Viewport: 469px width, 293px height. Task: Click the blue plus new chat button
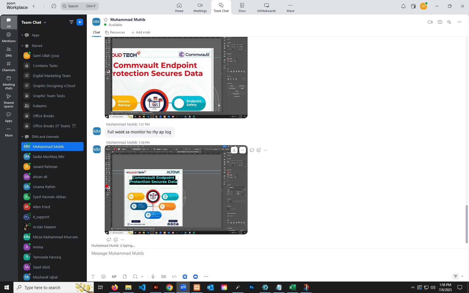pyautogui.click(x=80, y=22)
